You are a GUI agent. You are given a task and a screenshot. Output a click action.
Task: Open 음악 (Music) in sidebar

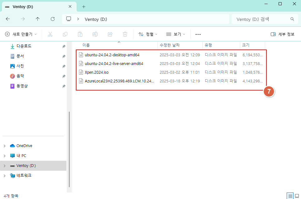[x=20, y=76]
